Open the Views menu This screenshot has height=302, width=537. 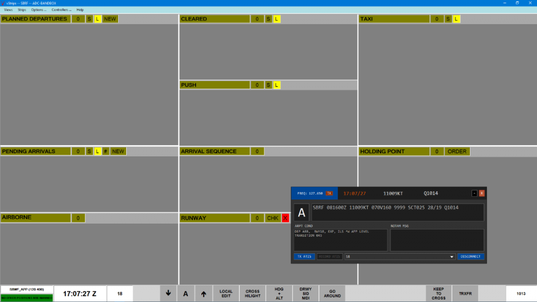[x=8, y=10]
